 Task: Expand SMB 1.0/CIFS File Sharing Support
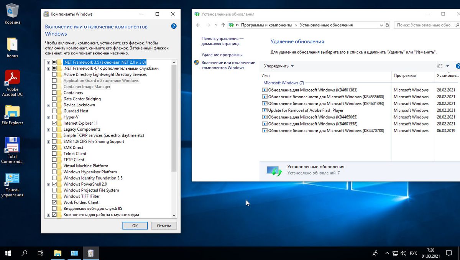pyautogui.click(x=48, y=142)
